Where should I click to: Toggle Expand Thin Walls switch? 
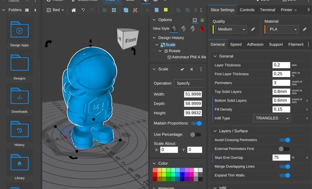click(x=285, y=175)
